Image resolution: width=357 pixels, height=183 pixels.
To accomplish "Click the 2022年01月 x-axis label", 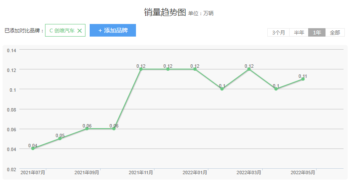I will click(195, 172).
